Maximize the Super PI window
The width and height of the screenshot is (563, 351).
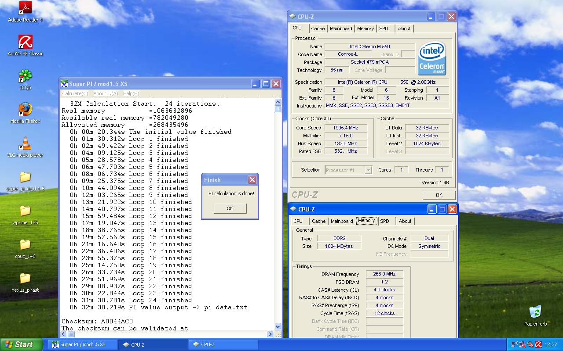(x=266, y=83)
